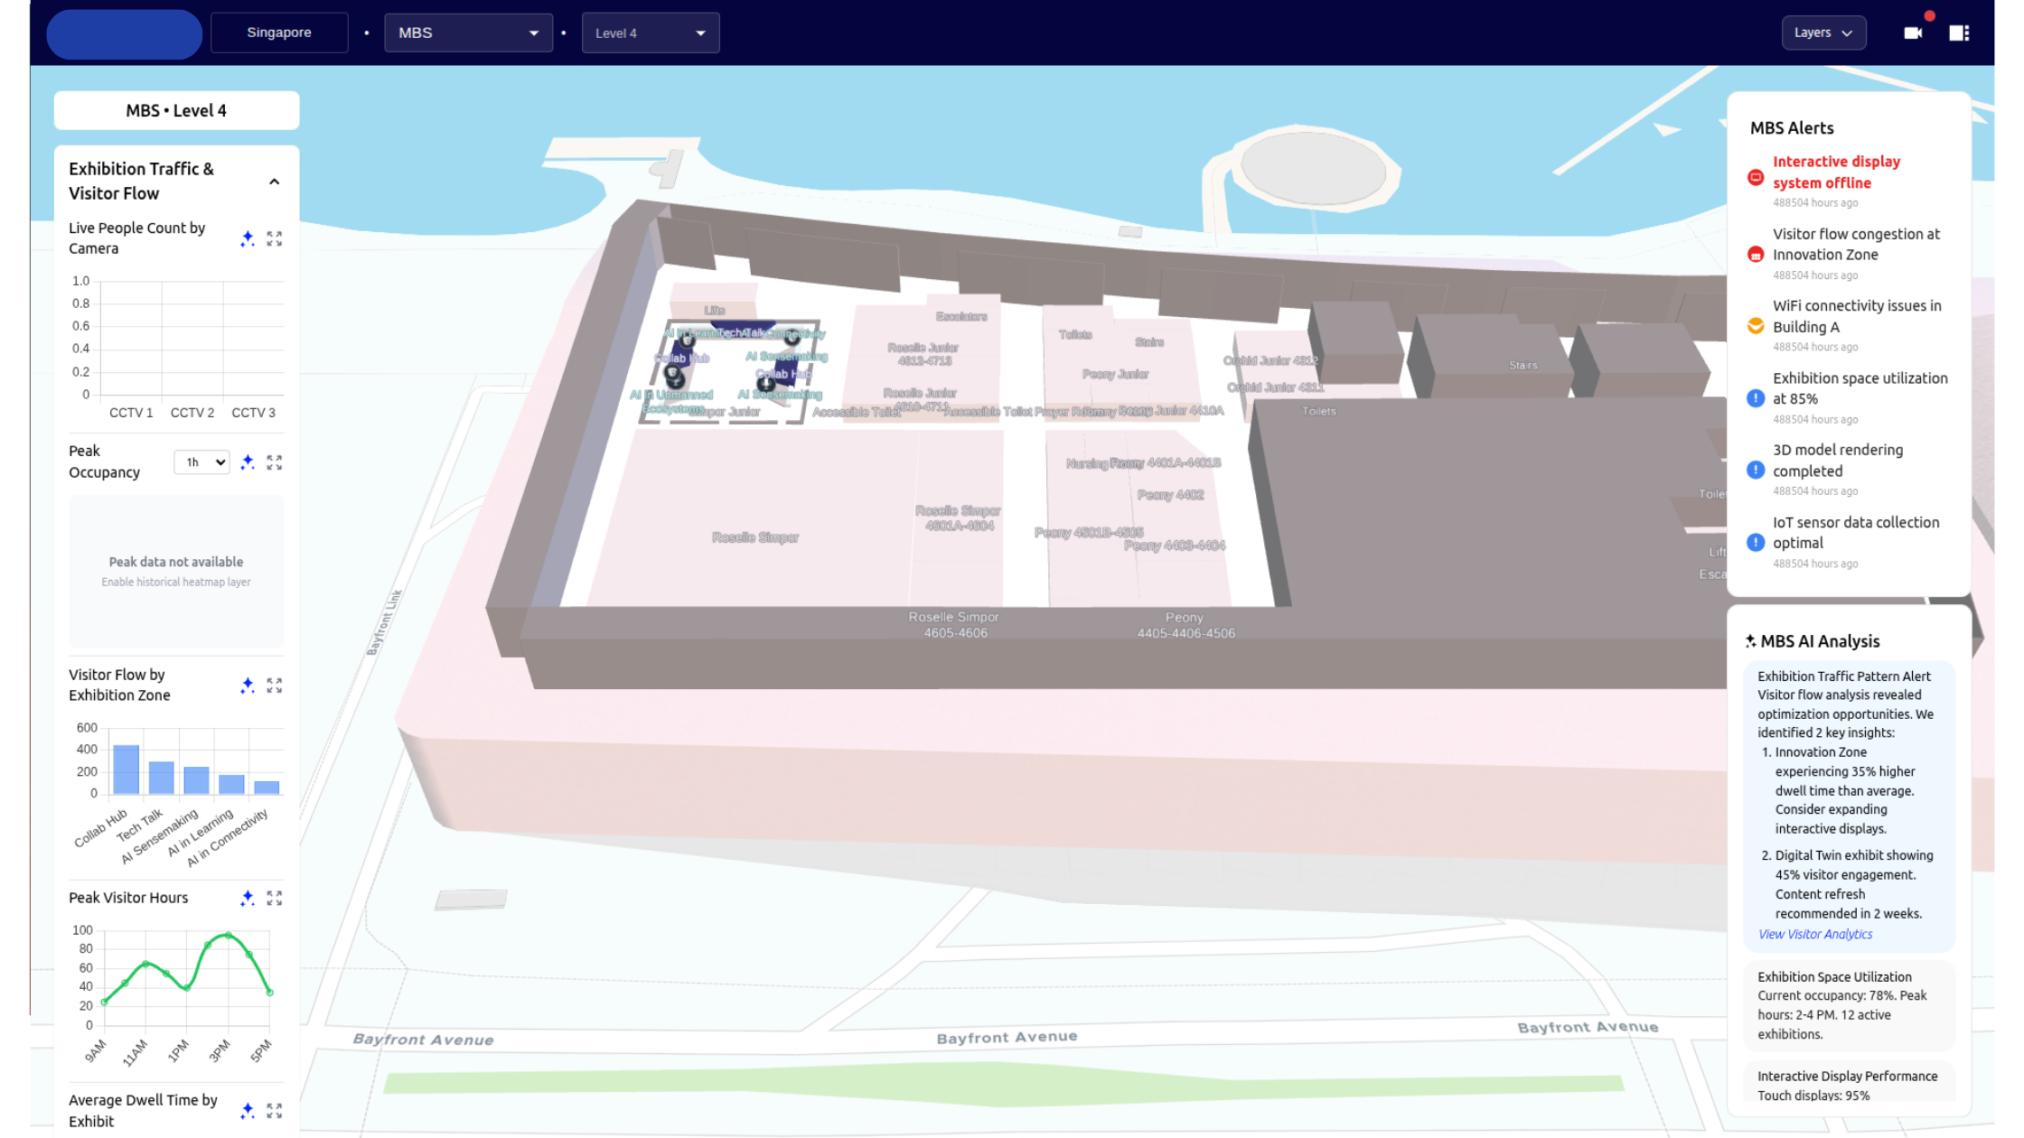The image size is (2024, 1138).
Task: Click info icon for 3D model rendering
Action: click(x=1756, y=470)
